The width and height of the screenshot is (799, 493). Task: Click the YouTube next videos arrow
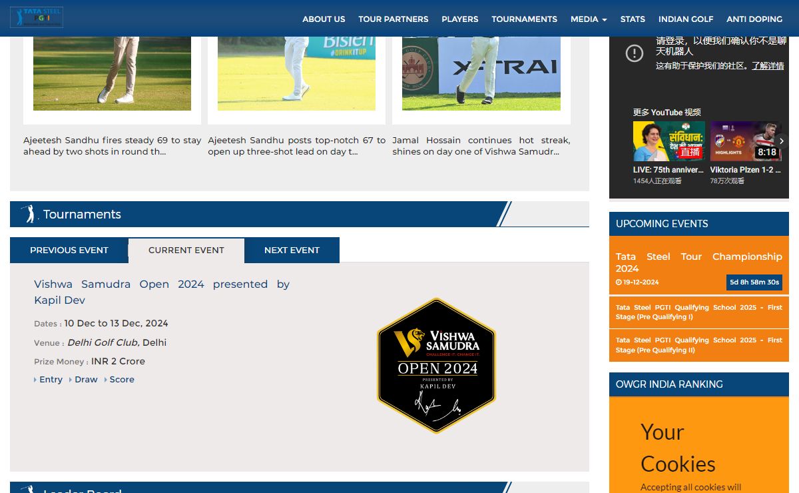coord(782,141)
